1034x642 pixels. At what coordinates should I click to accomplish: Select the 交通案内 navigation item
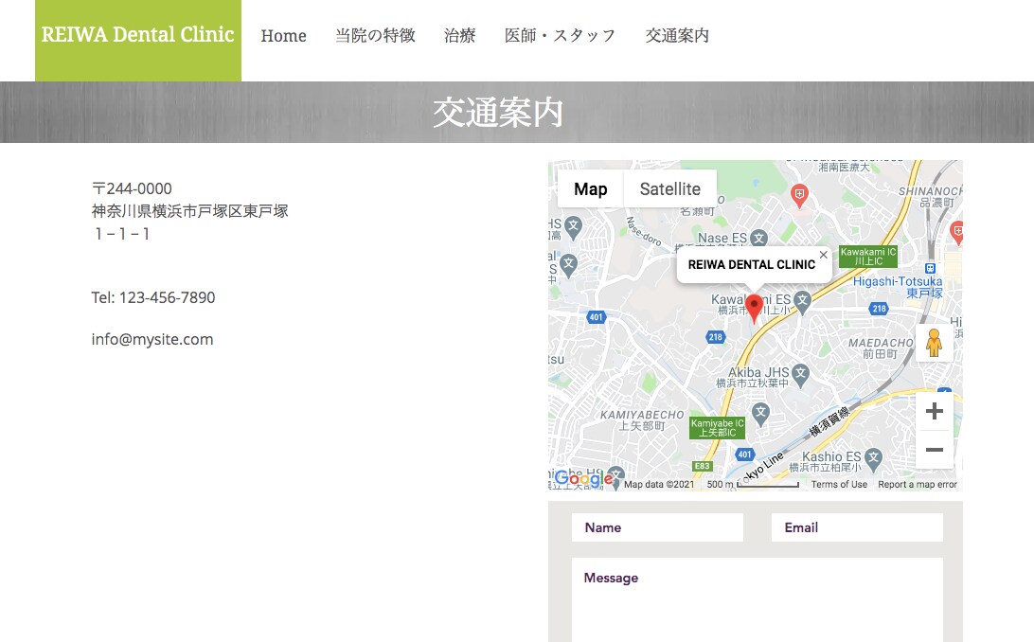tap(677, 36)
